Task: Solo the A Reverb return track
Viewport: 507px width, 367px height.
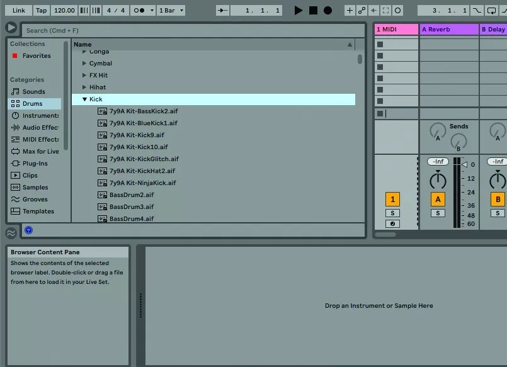Action: pyautogui.click(x=438, y=213)
